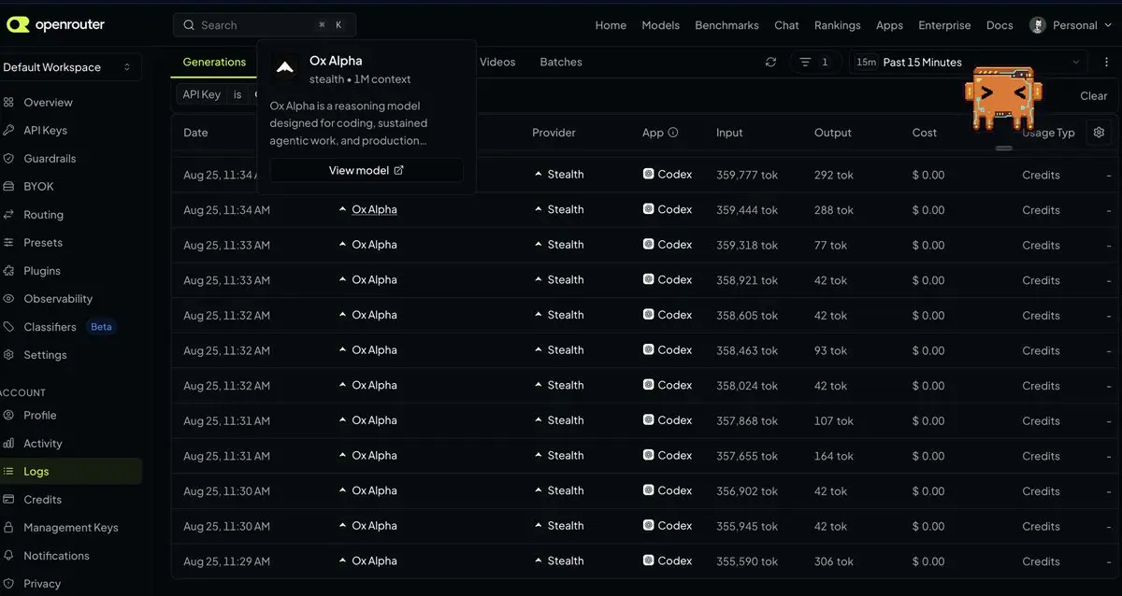Viewport: 1122px width, 596px height.
Task: Click Input column header
Action: [729, 133]
